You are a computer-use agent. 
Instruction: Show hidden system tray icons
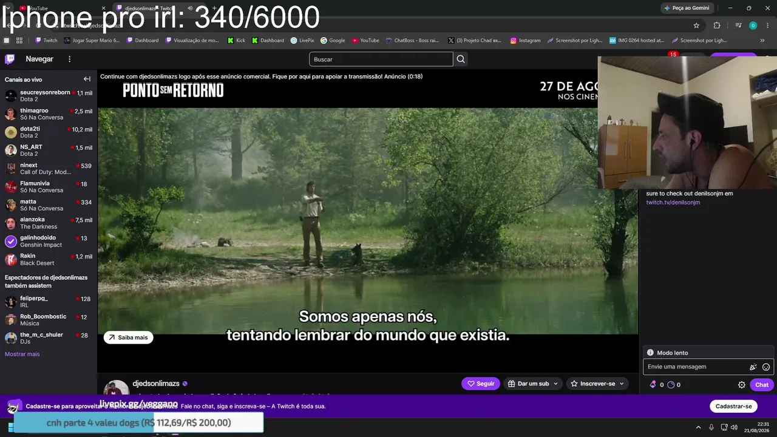click(698, 427)
